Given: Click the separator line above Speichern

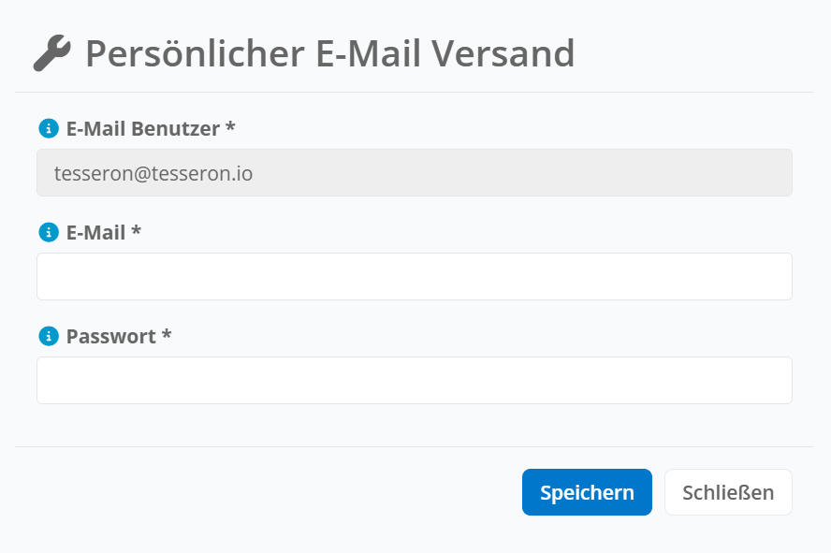Looking at the screenshot, I should pyautogui.click(x=414, y=446).
